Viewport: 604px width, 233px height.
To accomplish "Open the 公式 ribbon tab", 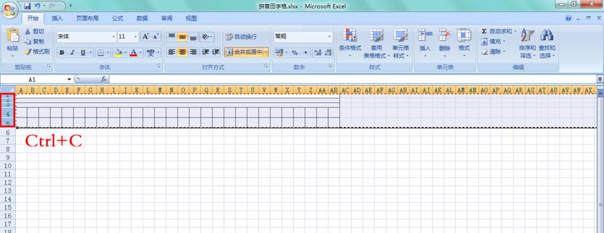I will click(118, 18).
